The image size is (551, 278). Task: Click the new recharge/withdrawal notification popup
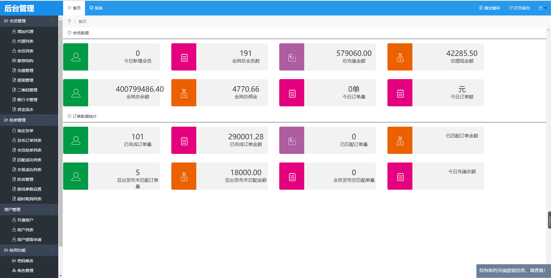(512, 270)
